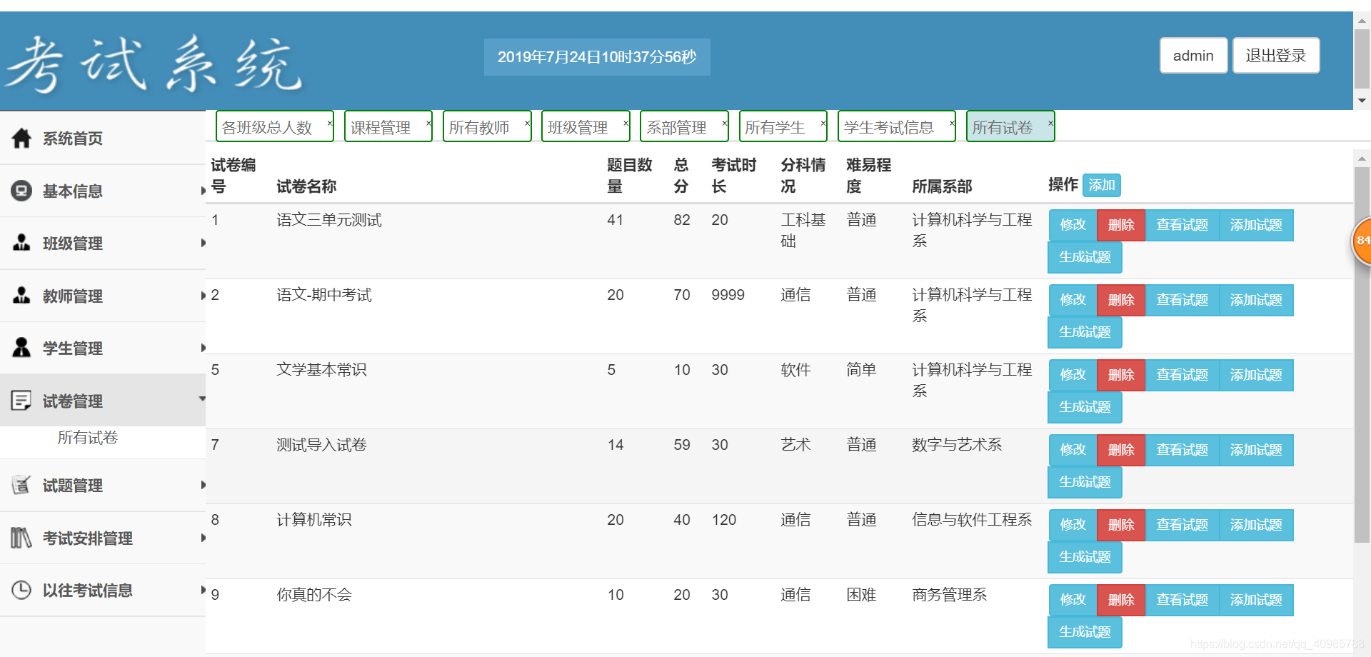This screenshot has width=1371, height=657.
Task: Click the 试题管理 notepad icon
Action: pos(21,485)
